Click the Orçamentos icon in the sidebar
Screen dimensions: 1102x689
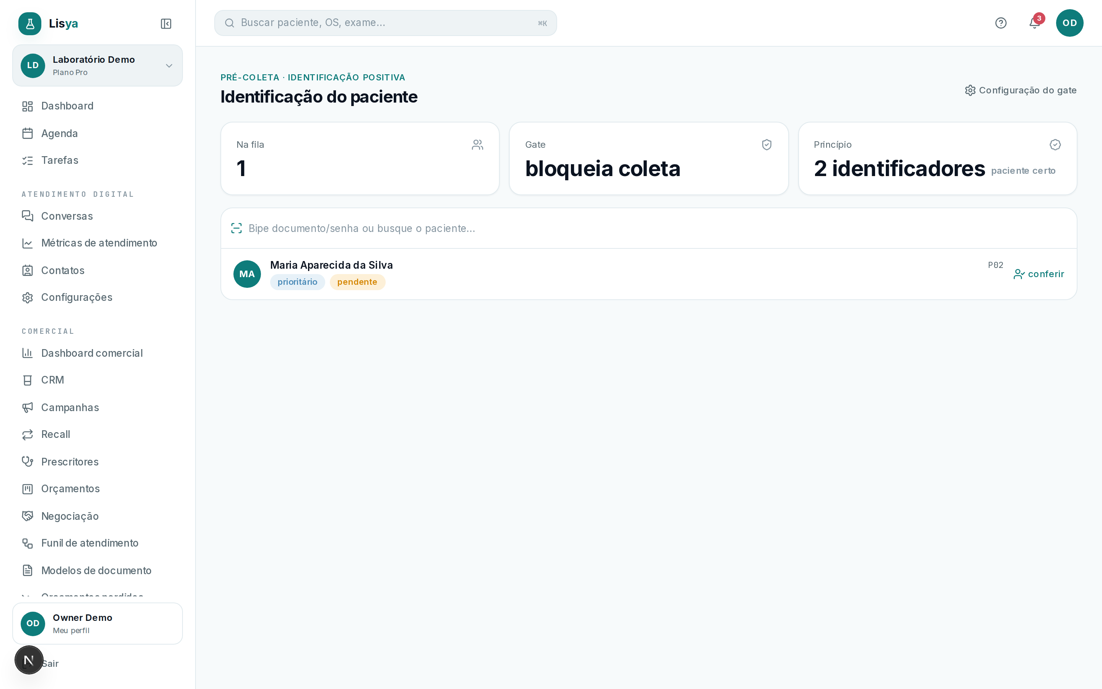tap(27, 489)
